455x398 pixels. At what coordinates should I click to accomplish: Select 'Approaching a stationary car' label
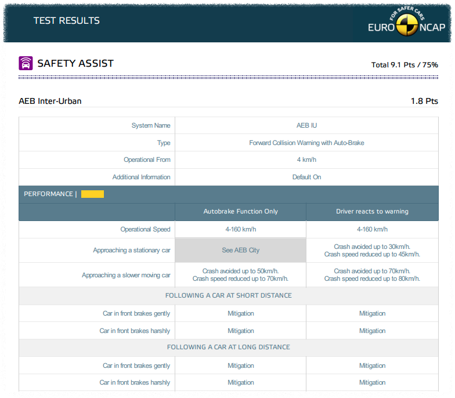click(131, 250)
